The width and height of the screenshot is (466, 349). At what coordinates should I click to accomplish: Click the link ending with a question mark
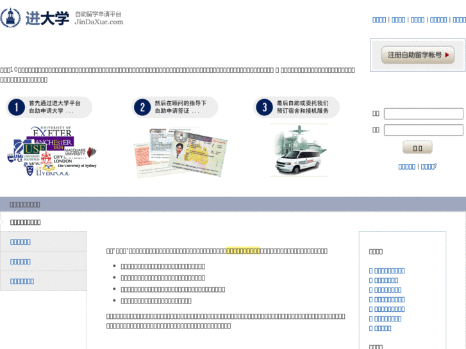pos(429,166)
